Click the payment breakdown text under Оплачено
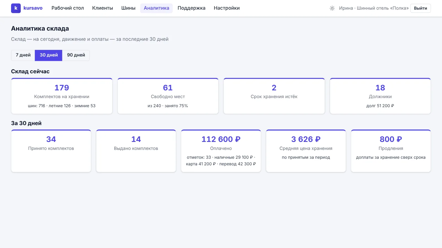The width and height of the screenshot is (442, 248). (x=221, y=161)
